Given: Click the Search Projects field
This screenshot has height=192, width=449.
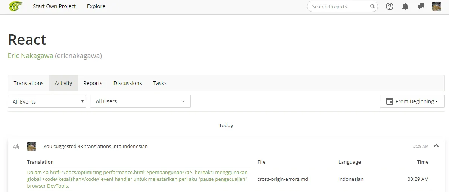Looking at the screenshot, I should (x=342, y=6).
